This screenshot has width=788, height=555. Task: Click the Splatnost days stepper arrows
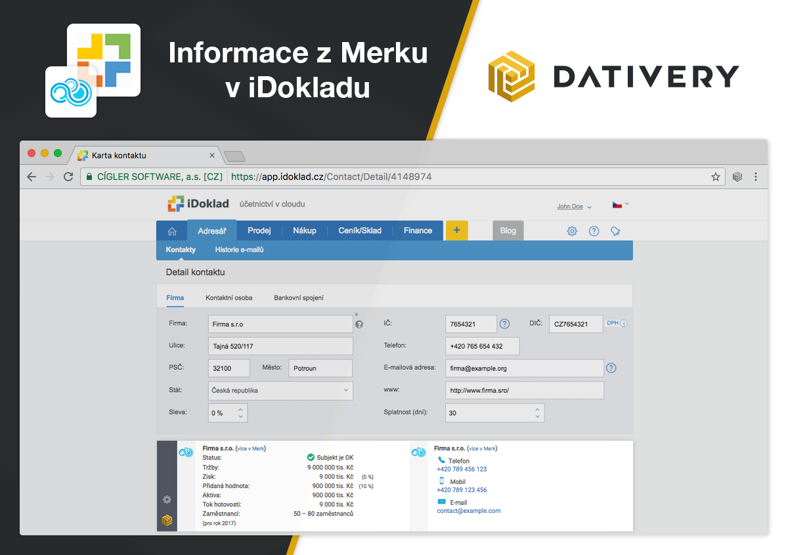coord(538,413)
